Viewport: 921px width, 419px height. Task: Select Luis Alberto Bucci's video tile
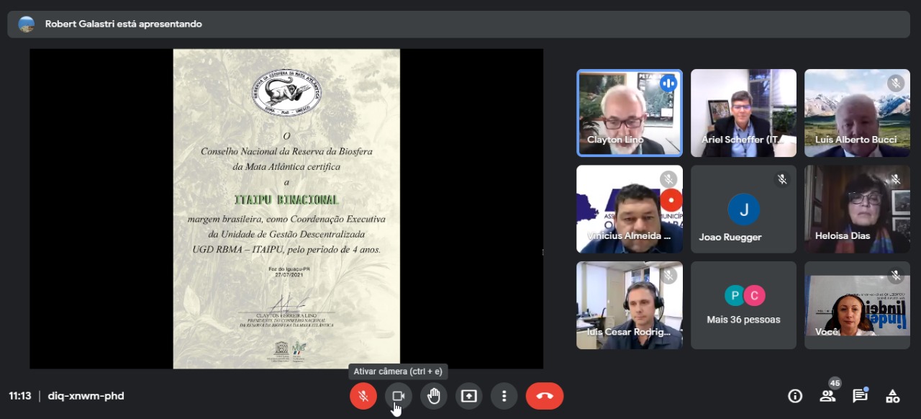pyautogui.click(x=857, y=113)
